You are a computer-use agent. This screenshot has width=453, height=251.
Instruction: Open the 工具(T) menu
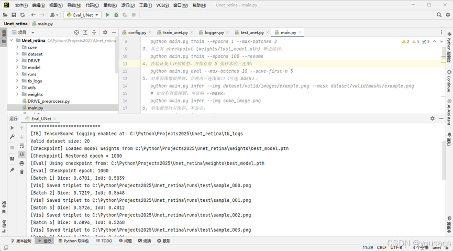145,5
